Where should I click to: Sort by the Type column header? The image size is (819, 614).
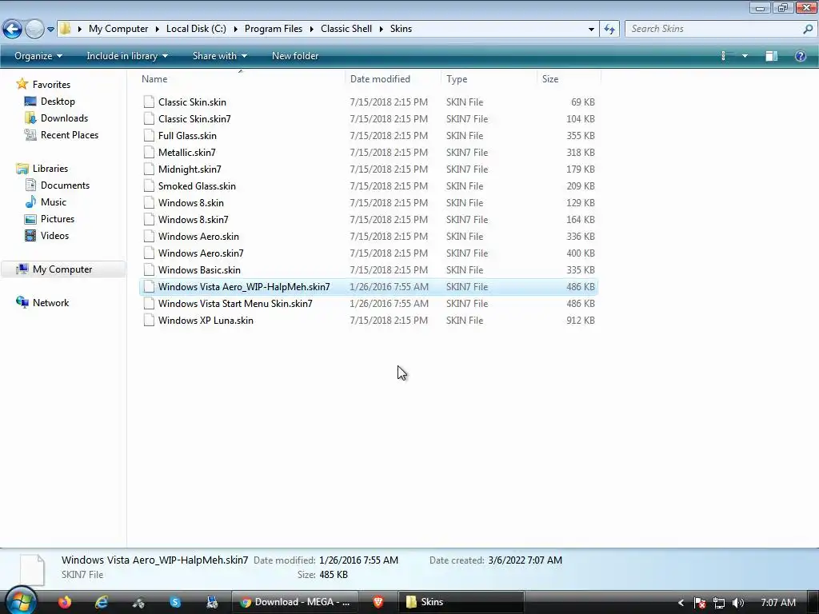pyautogui.click(x=489, y=79)
